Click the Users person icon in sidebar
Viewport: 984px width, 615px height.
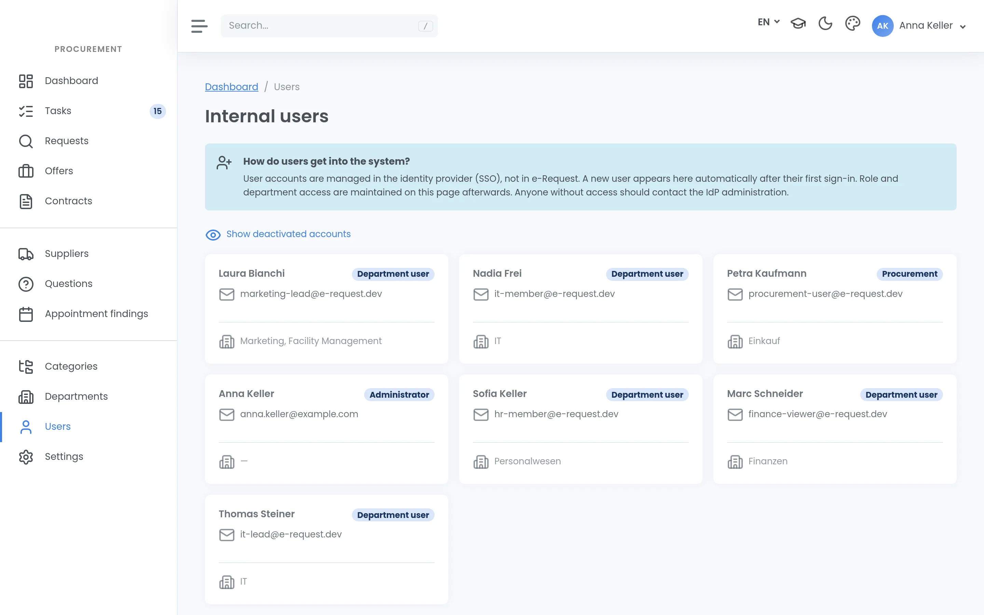click(x=26, y=427)
